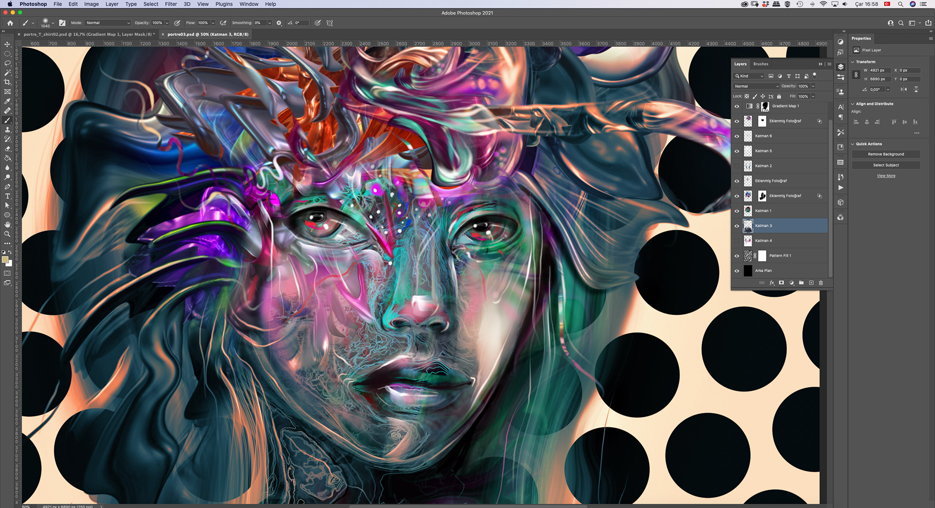Switch to the Brushes panel tab
Image resolution: width=935 pixels, height=508 pixels.
click(x=761, y=64)
